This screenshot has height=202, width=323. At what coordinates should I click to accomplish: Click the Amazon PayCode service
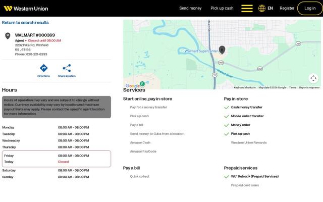coord(143,151)
